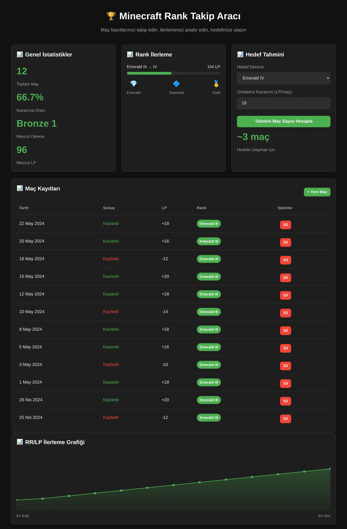The image size is (347, 529).
Task: Click the Emerald III to IV progress bar
Action: (173, 73)
